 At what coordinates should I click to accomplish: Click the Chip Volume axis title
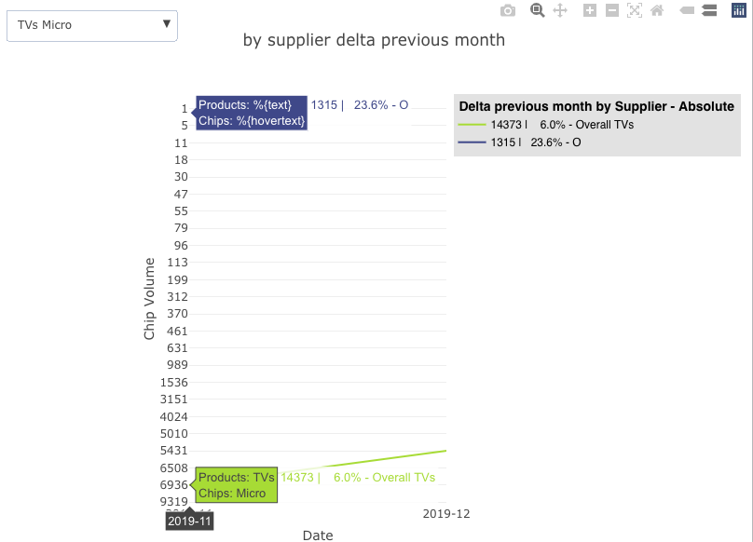(149, 298)
